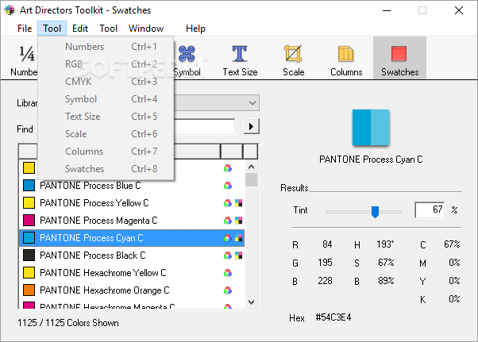This screenshot has height=342, width=478.
Task: Open the Columns tool
Action: pos(346,60)
